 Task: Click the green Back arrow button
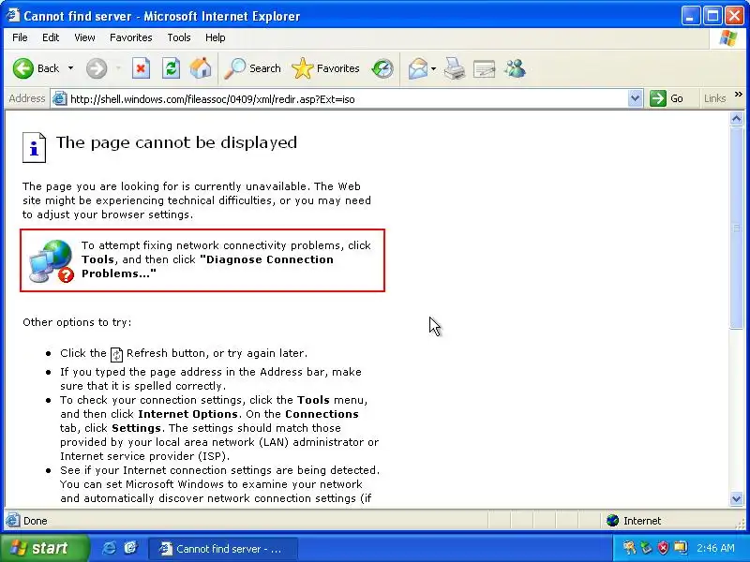click(x=22, y=68)
